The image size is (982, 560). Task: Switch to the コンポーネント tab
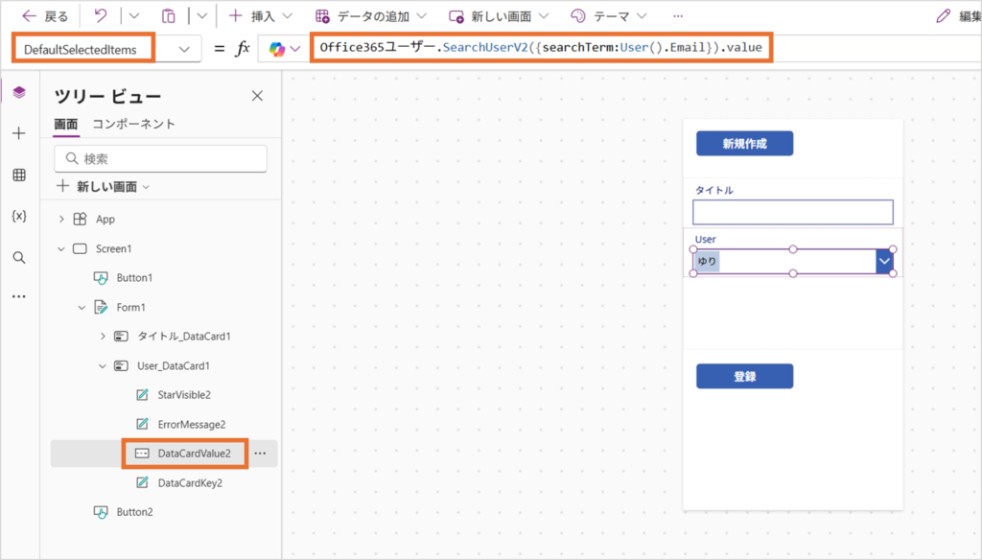click(x=133, y=124)
